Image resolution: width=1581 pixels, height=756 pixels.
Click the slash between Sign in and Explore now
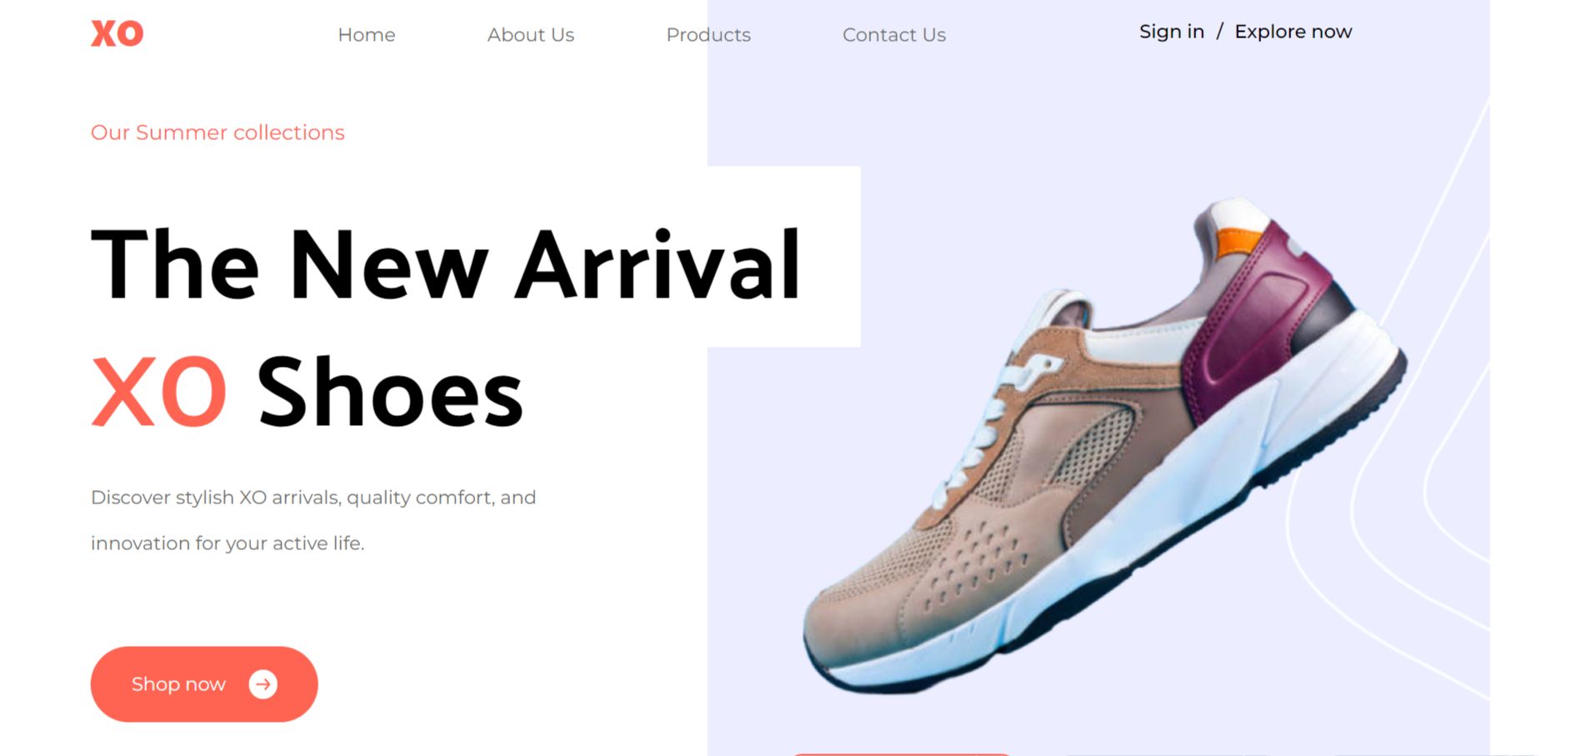click(1219, 32)
